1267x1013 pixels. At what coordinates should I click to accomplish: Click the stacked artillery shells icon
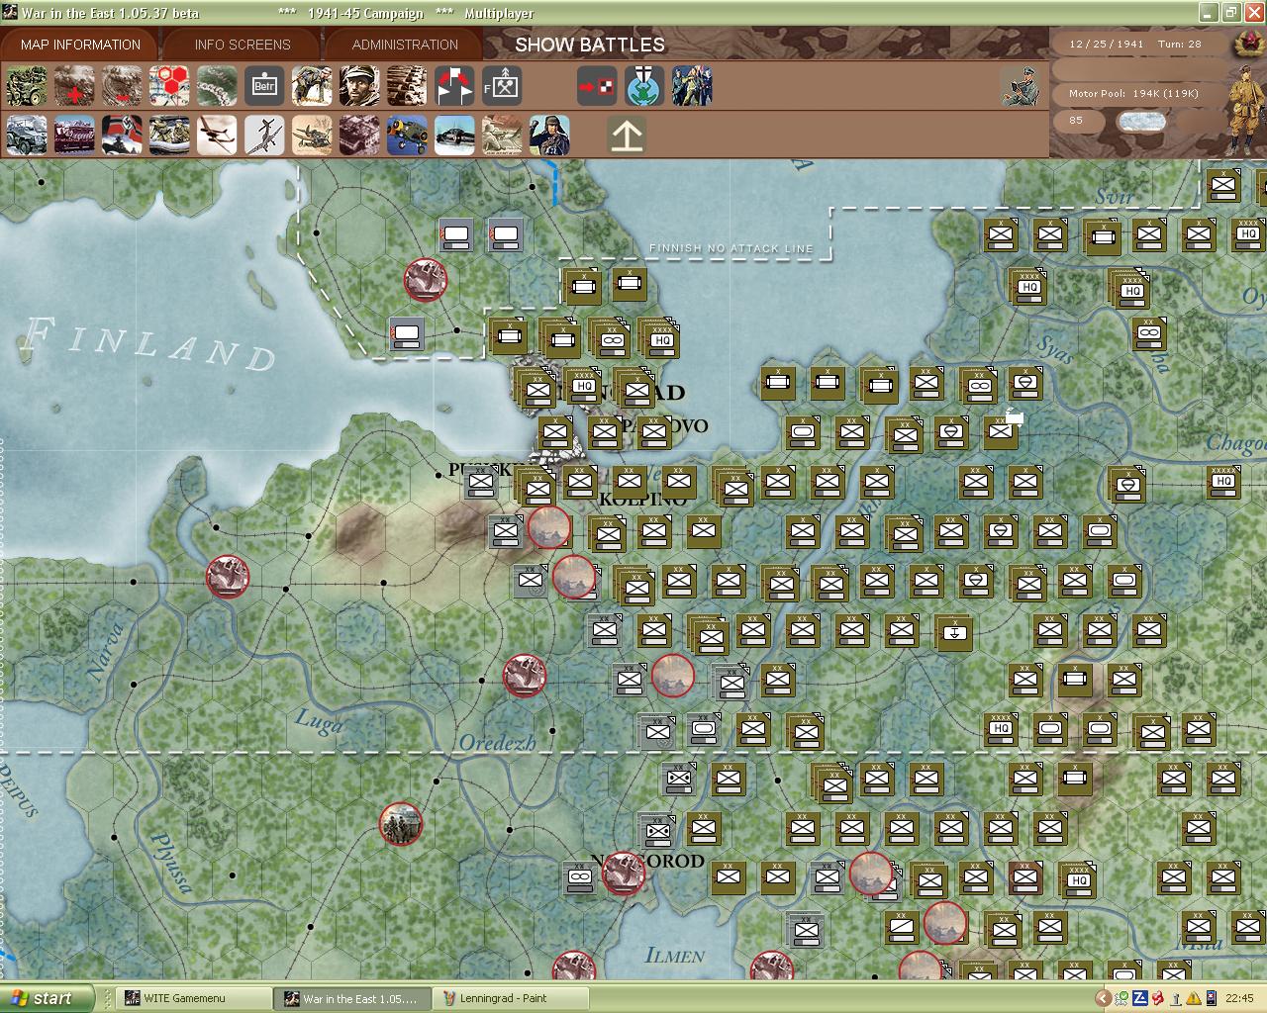point(407,87)
